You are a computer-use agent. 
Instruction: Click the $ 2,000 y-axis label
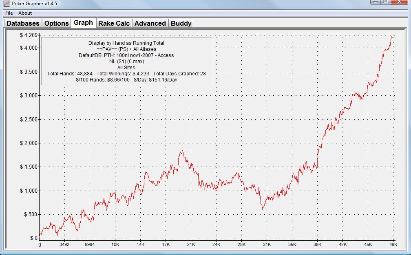29,143
